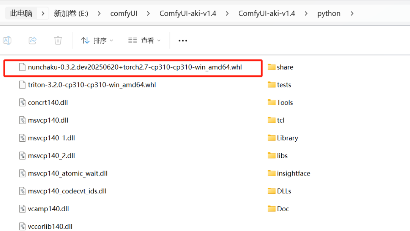Click the Library folder name
Screen dimensions: 410x231
coord(288,138)
